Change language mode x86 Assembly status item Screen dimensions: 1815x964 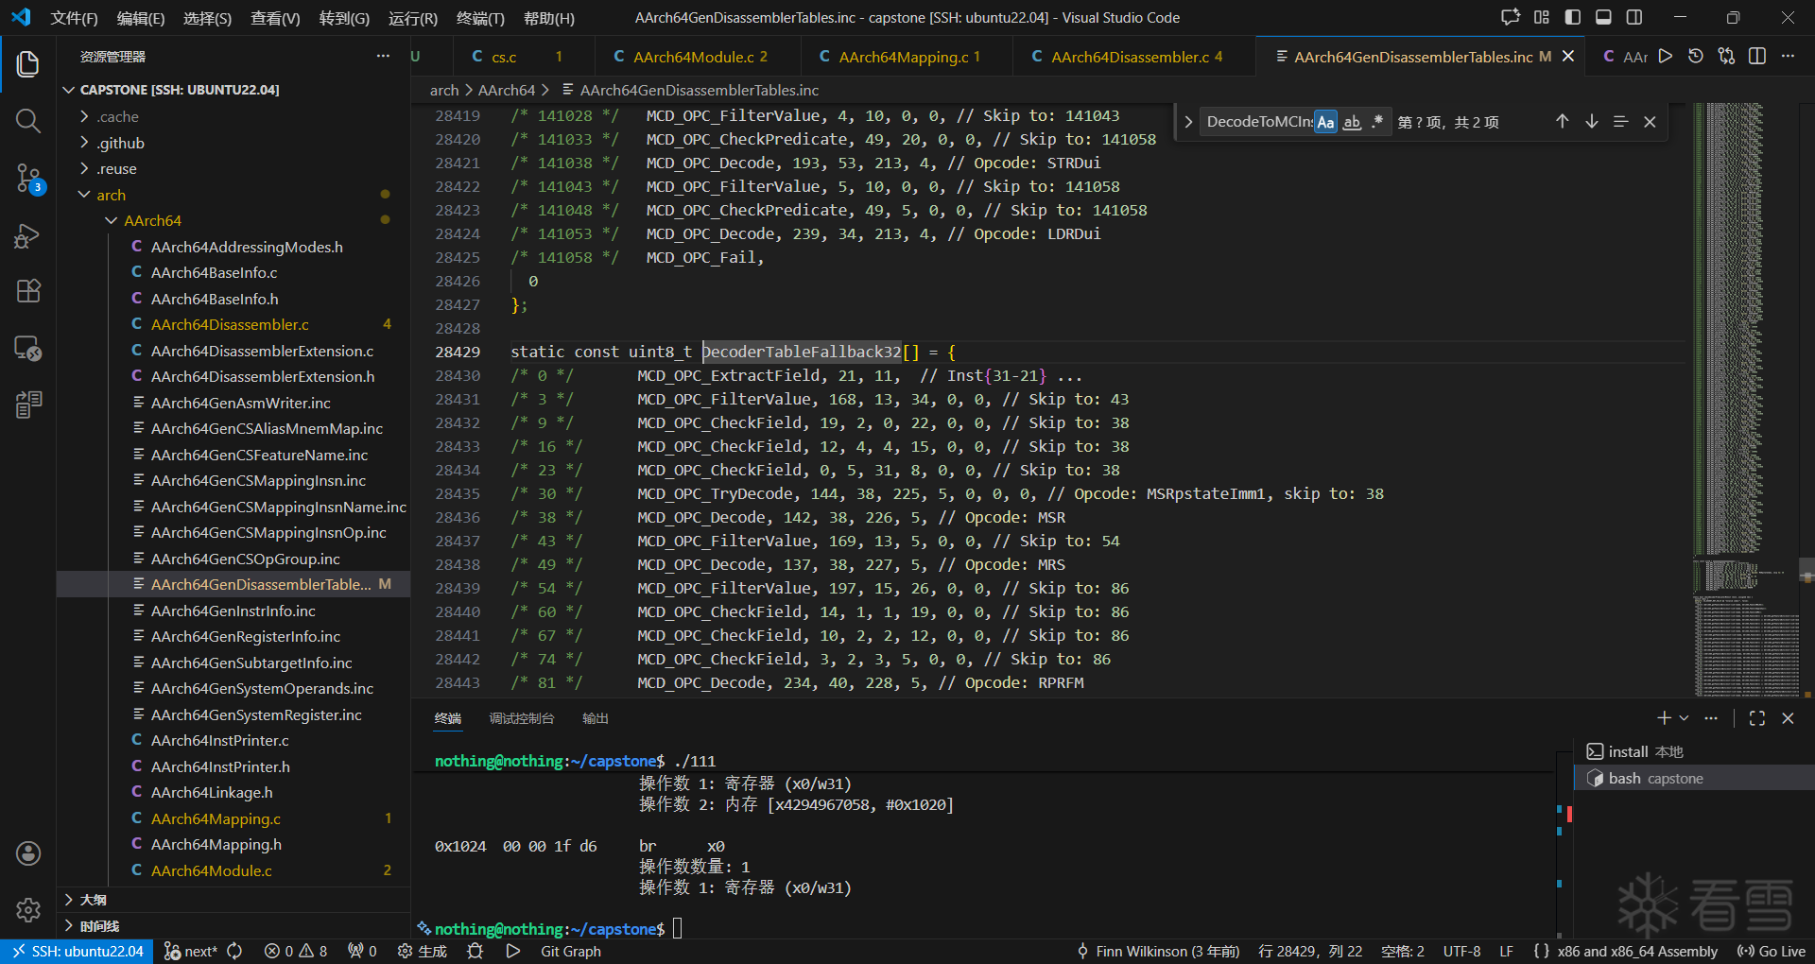tap(1637, 951)
